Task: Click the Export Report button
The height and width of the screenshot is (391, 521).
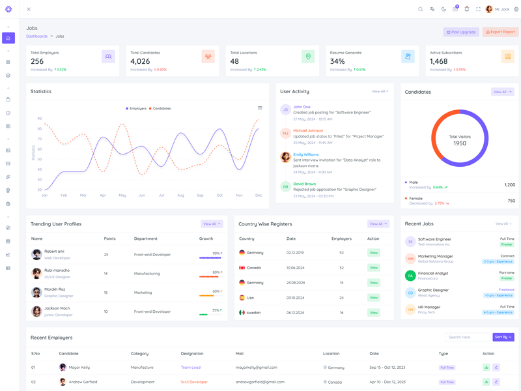Action: click(x=500, y=32)
